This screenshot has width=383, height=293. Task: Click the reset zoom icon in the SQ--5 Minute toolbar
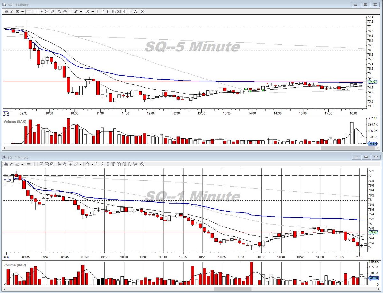tap(52, 11)
